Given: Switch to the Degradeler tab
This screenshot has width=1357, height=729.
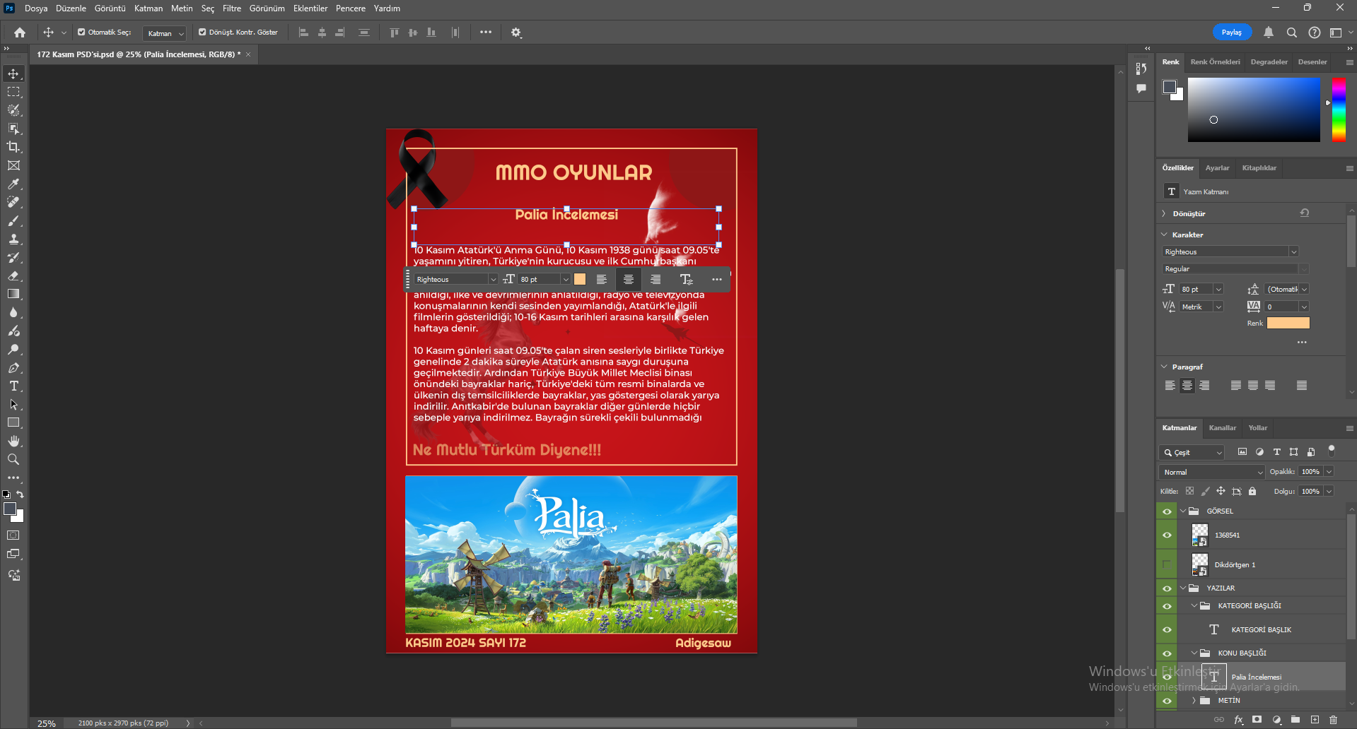Looking at the screenshot, I should (1269, 61).
